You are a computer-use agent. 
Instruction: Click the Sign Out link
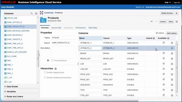click(177, 3)
